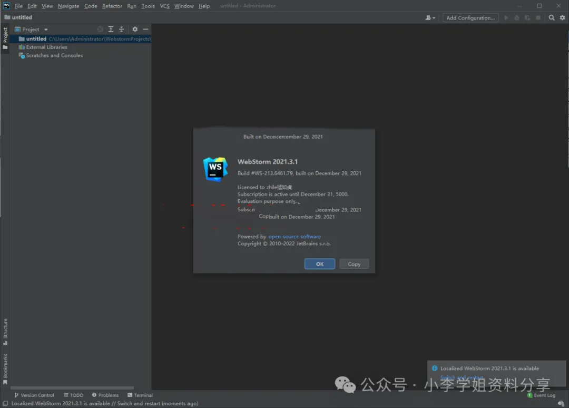The width and height of the screenshot is (569, 408).
Task: Click the Subscription is active until text
Action: point(293,194)
